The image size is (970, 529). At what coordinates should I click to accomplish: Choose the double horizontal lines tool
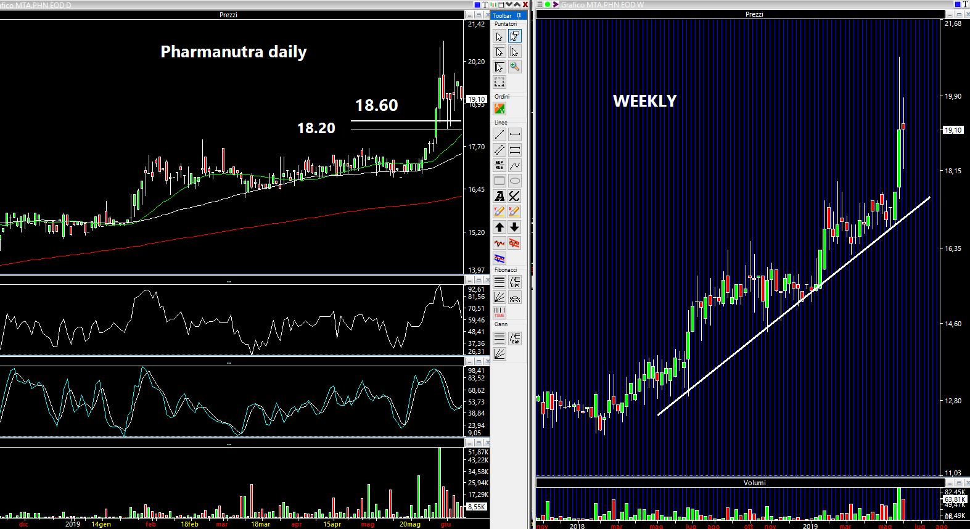(x=515, y=150)
